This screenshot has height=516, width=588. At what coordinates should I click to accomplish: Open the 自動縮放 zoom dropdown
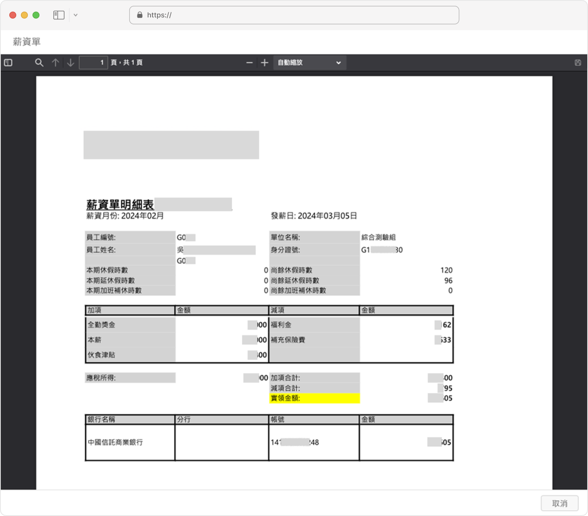[309, 63]
